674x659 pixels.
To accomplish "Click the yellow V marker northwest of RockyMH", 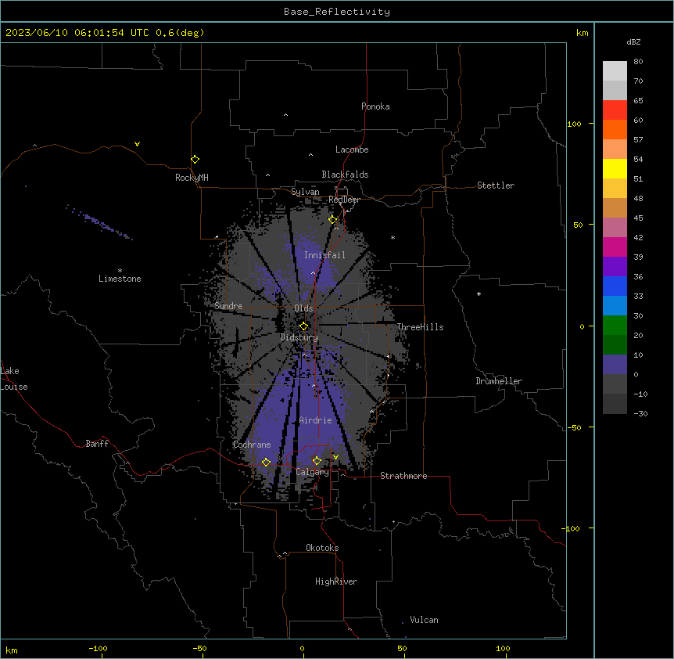I will tap(137, 144).
